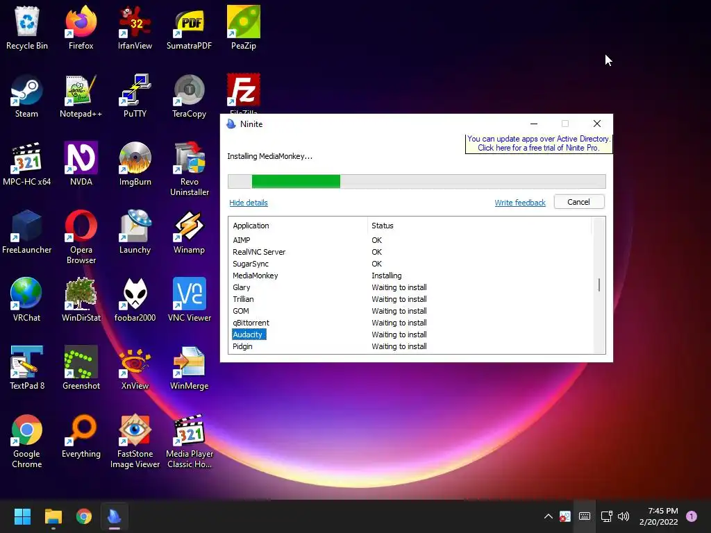Select the Media Player Classic desktop icon
Viewport: 711px width, 533px height.
[189, 441]
